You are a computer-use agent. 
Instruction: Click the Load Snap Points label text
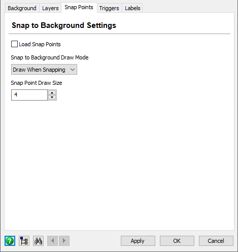[x=40, y=44]
